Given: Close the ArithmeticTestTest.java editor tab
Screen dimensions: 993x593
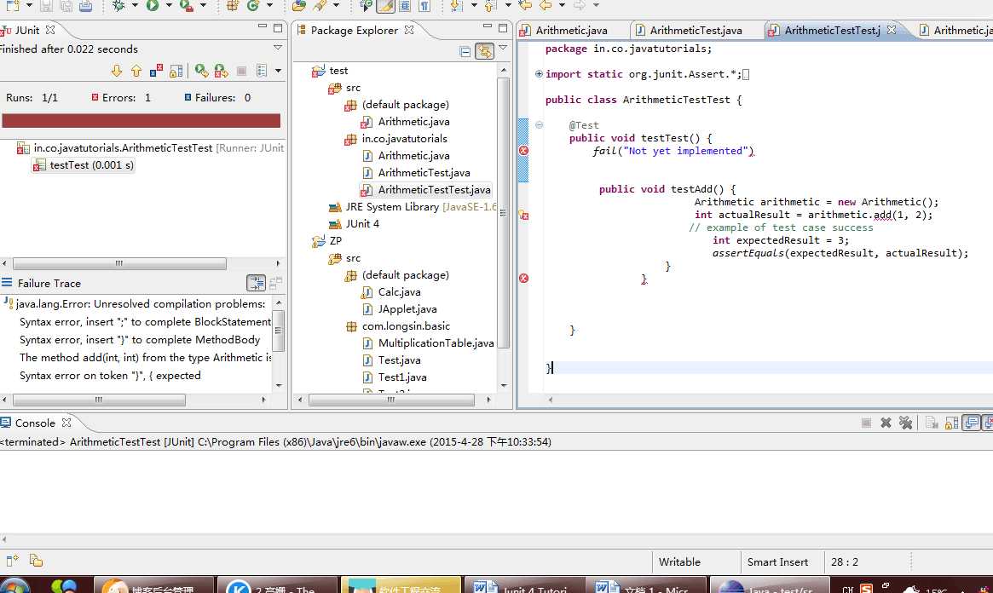Looking at the screenshot, I should click(891, 30).
